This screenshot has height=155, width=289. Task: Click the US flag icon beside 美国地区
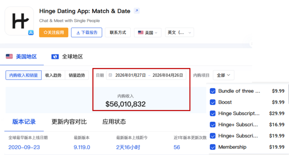point(9,56)
